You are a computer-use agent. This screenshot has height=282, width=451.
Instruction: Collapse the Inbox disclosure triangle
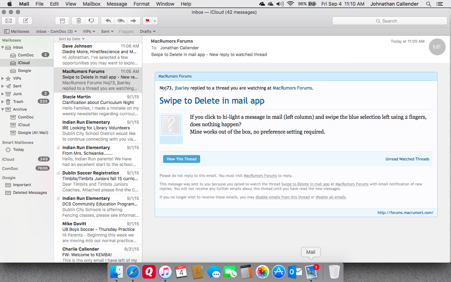(x=3, y=47)
